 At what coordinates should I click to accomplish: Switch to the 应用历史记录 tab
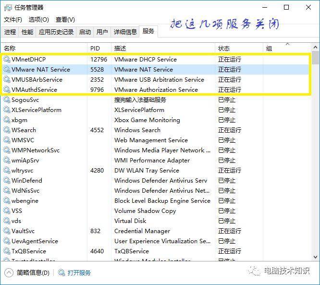pyautogui.click(x=56, y=32)
